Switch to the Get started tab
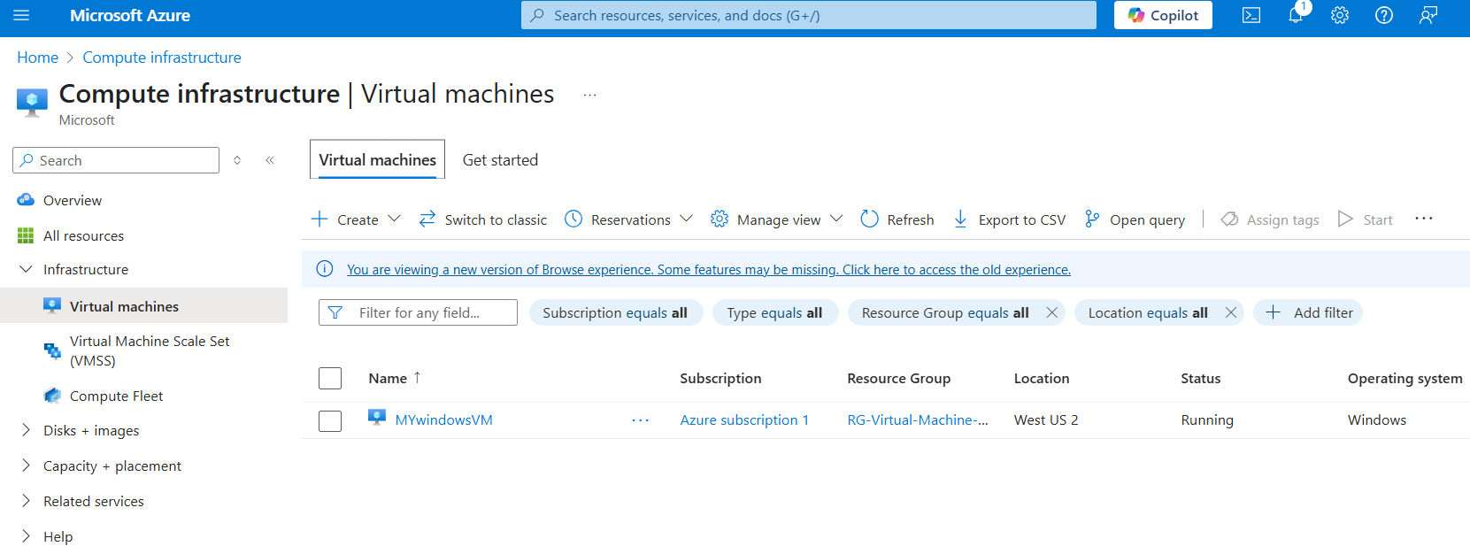Viewport: 1470px width, 554px height. [500, 160]
